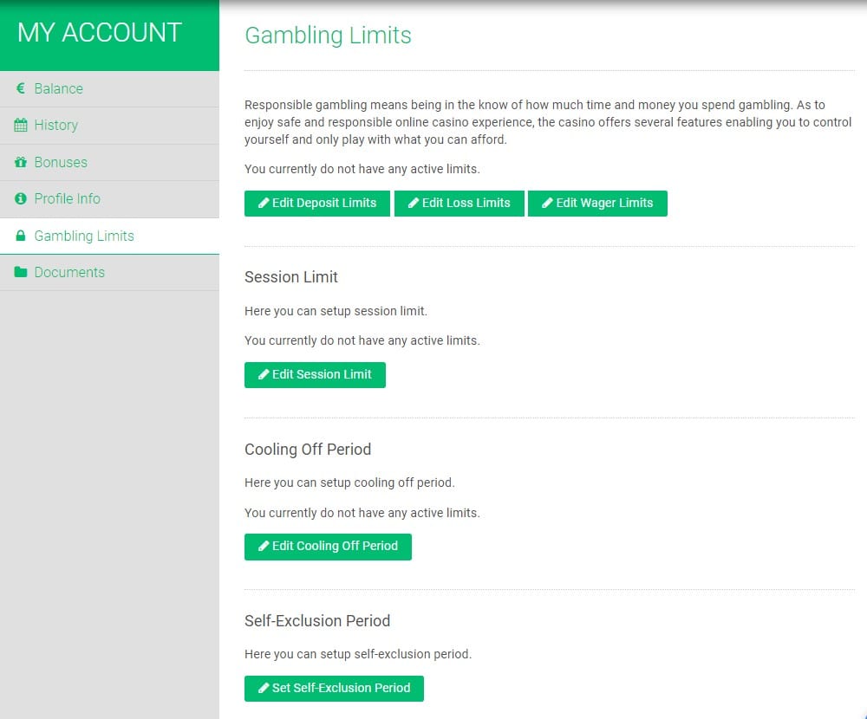Open Edit Session Limit settings
This screenshot has height=719, width=867.
(x=315, y=375)
